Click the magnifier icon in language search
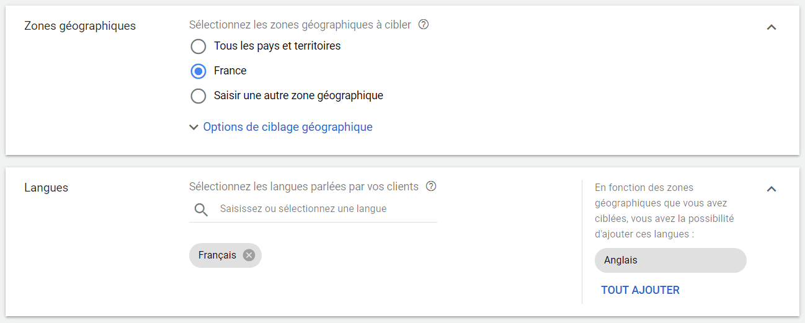This screenshot has height=323, width=805. coord(201,210)
